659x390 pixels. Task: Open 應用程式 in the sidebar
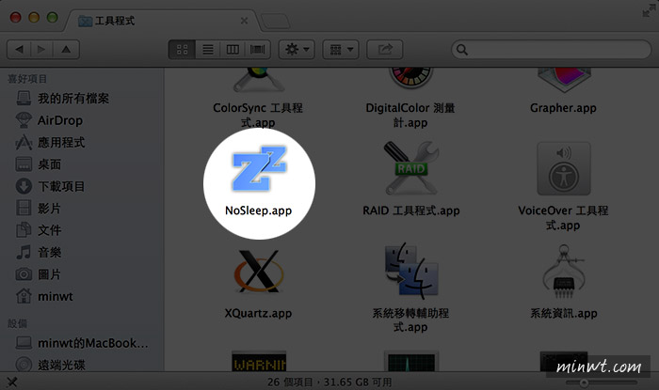point(51,143)
